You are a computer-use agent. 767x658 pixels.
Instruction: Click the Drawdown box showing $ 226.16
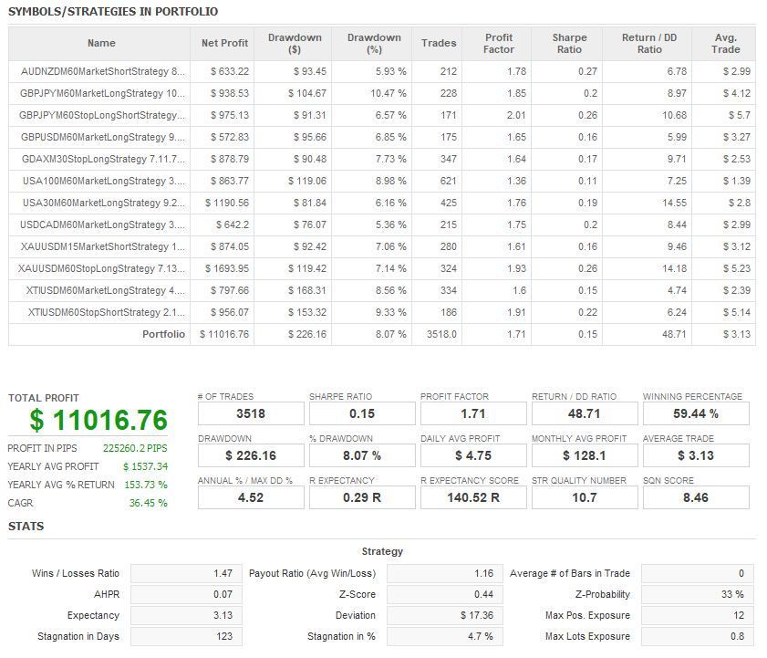tap(251, 455)
